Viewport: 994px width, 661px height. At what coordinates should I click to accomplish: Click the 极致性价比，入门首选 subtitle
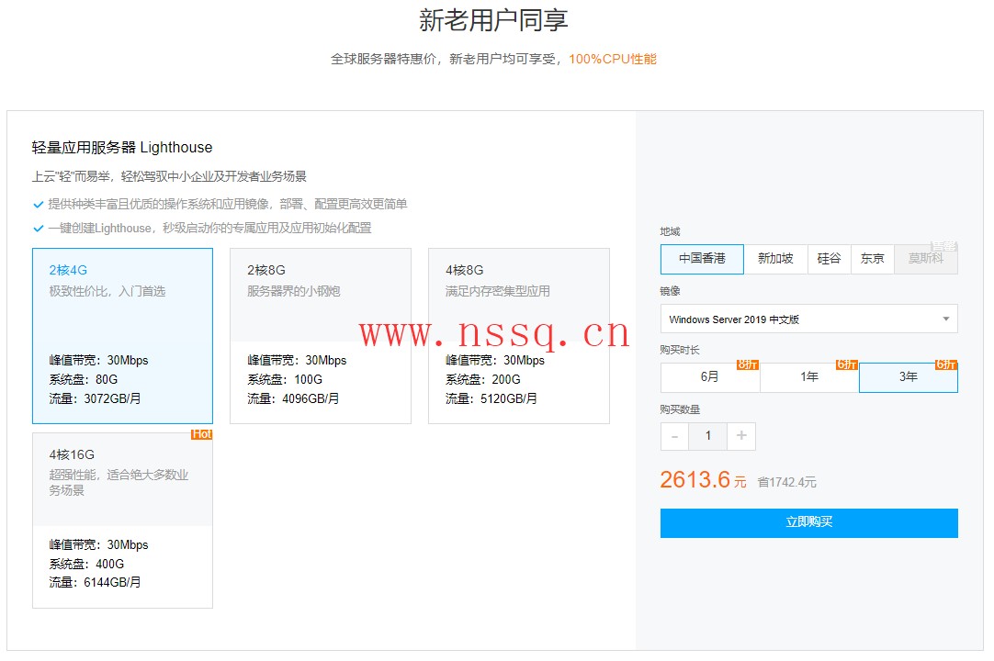(x=107, y=291)
